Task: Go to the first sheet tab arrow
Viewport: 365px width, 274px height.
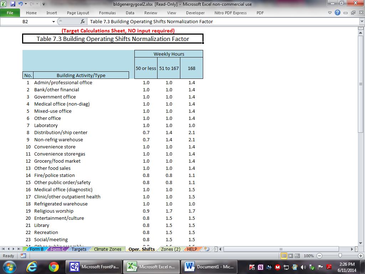Action: point(3,249)
